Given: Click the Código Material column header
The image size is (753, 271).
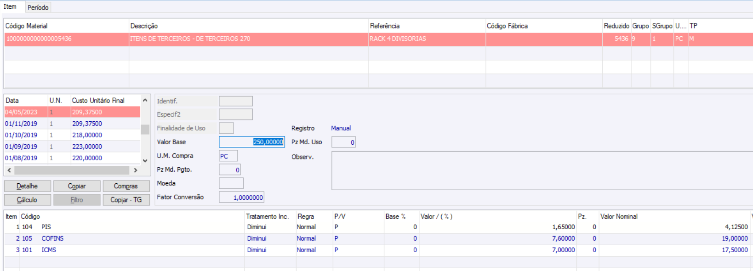Looking at the screenshot, I should tap(27, 26).
